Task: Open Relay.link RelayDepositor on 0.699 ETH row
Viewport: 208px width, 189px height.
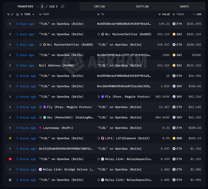Action: pyautogui.click(x=128, y=159)
